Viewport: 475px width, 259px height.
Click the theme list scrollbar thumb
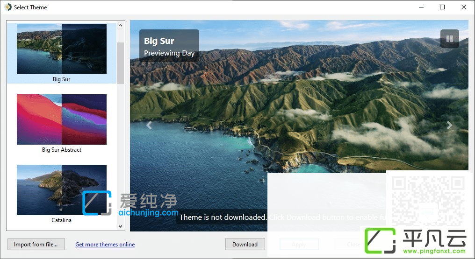tap(121, 63)
